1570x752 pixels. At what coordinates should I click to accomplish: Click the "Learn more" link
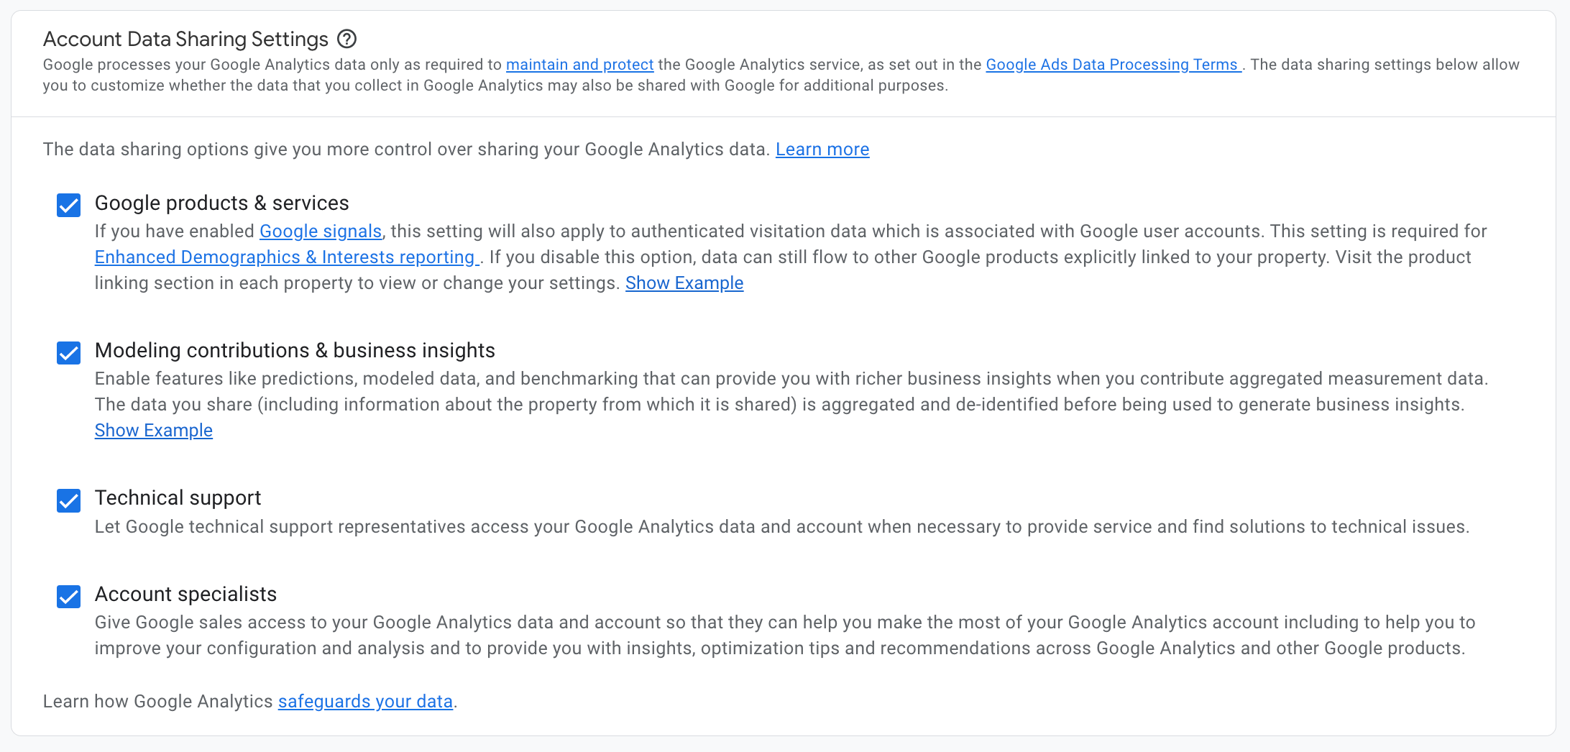coord(822,150)
